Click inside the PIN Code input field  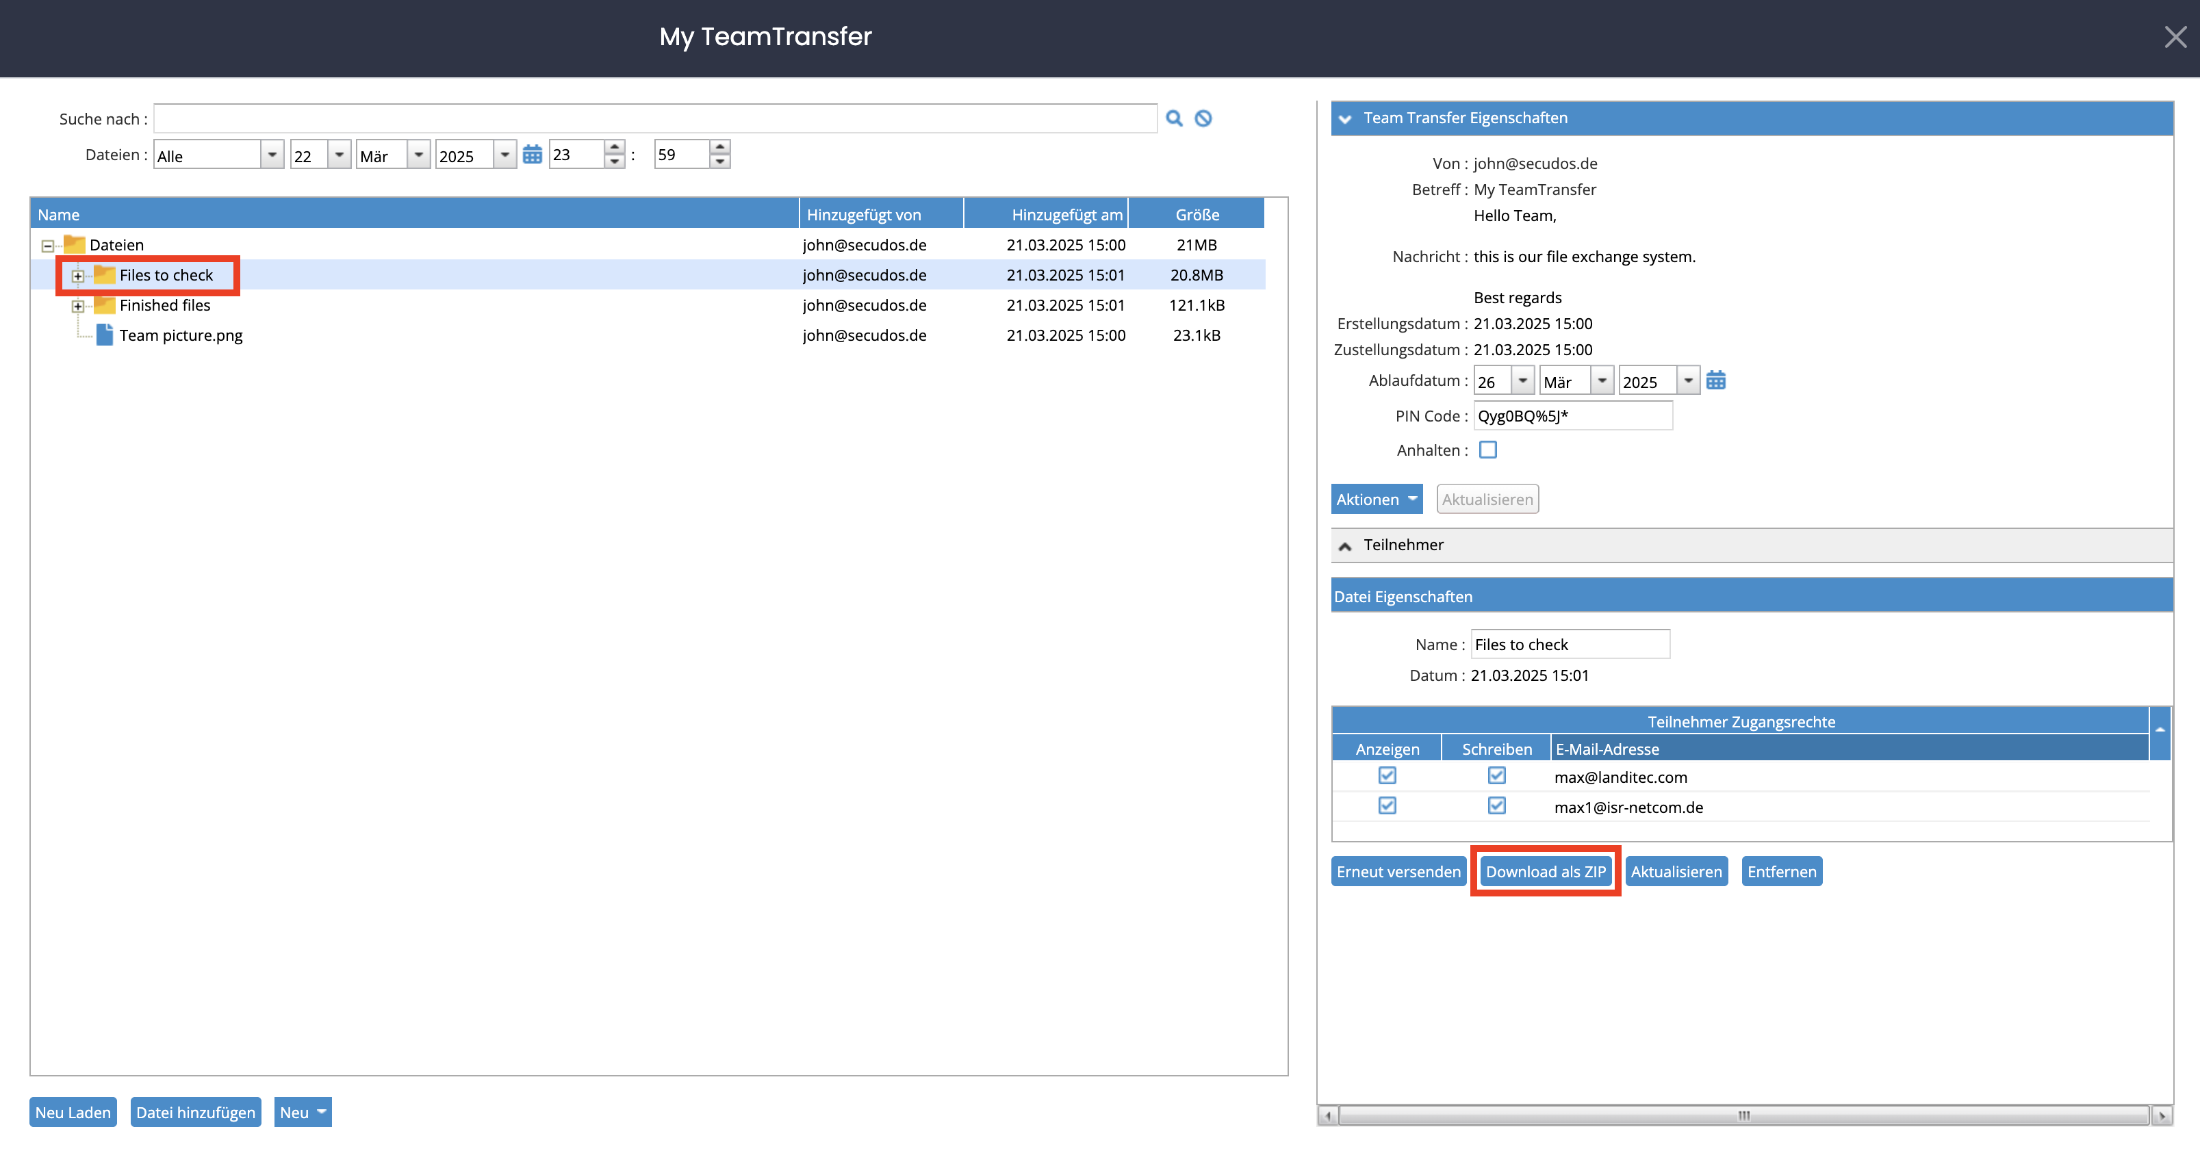point(1572,416)
